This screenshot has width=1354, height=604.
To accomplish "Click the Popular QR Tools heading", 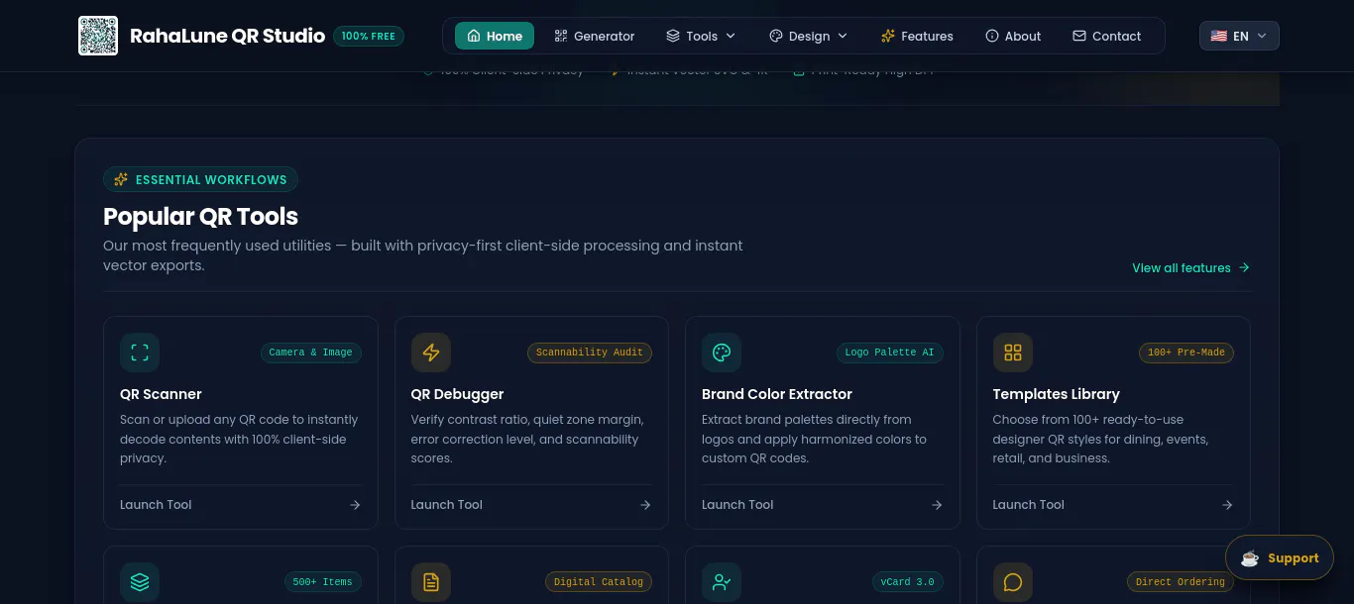I will point(200,217).
